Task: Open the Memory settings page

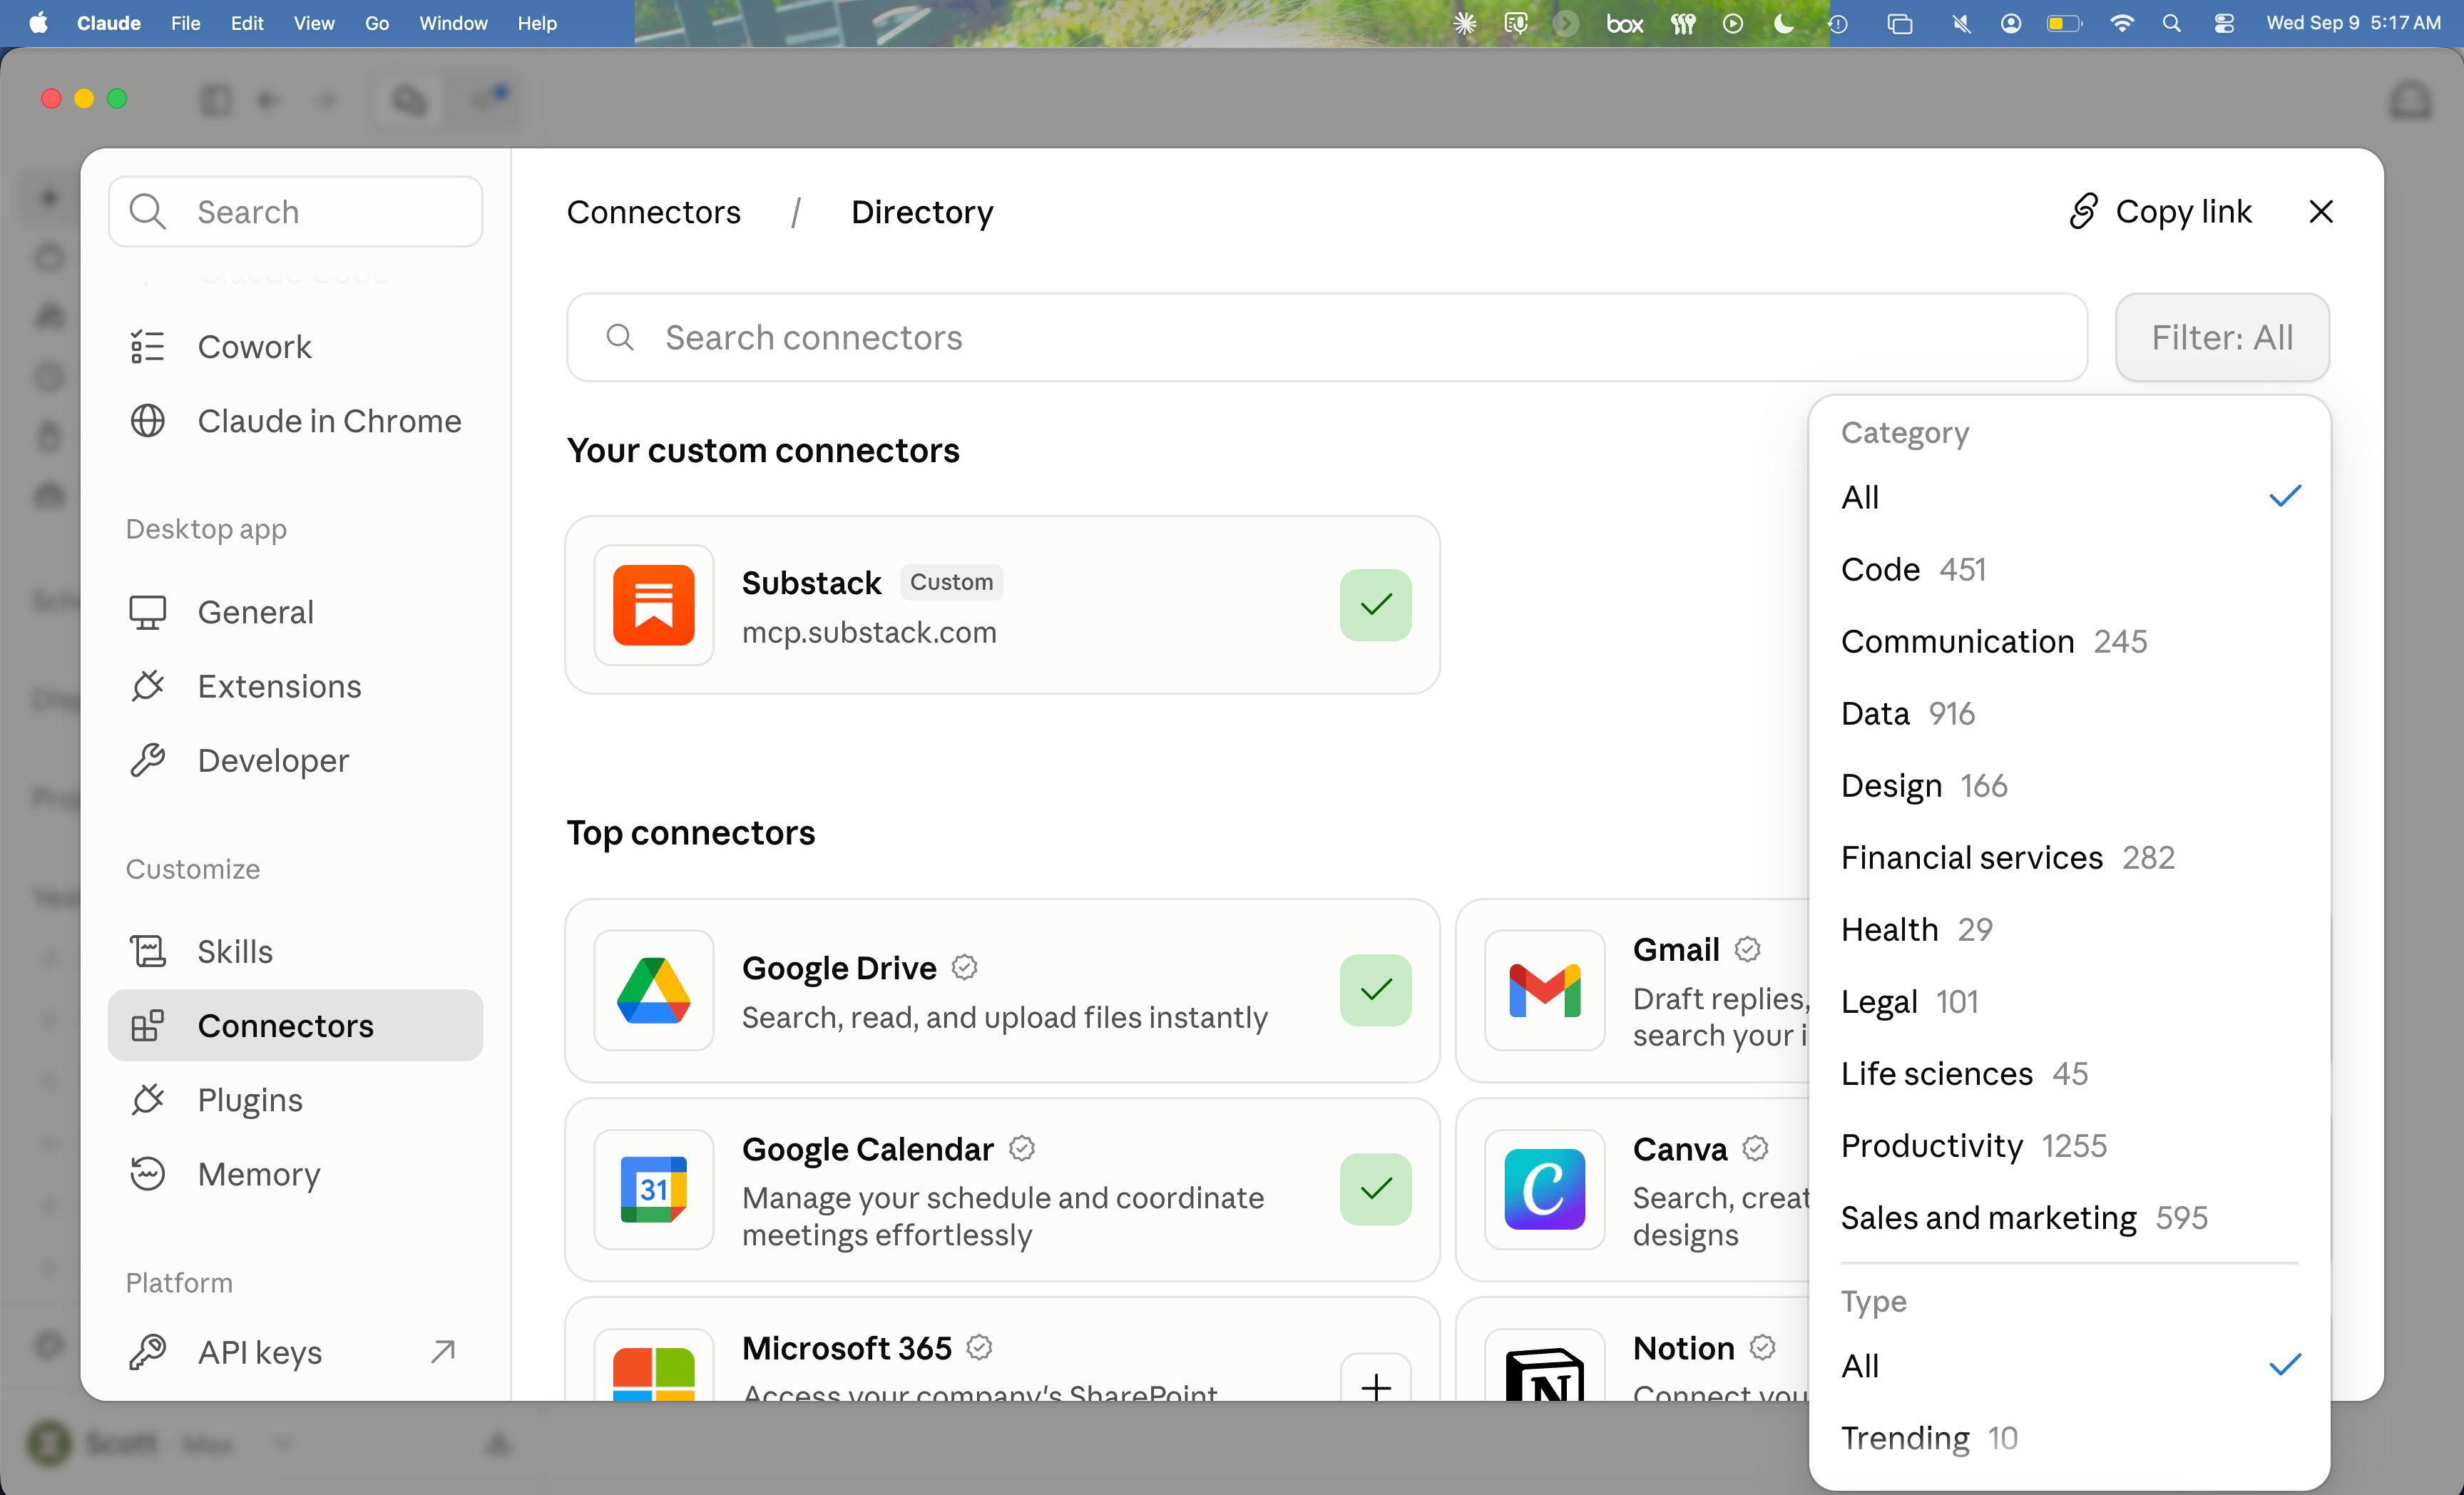Action: click(x=295, y=1173)
